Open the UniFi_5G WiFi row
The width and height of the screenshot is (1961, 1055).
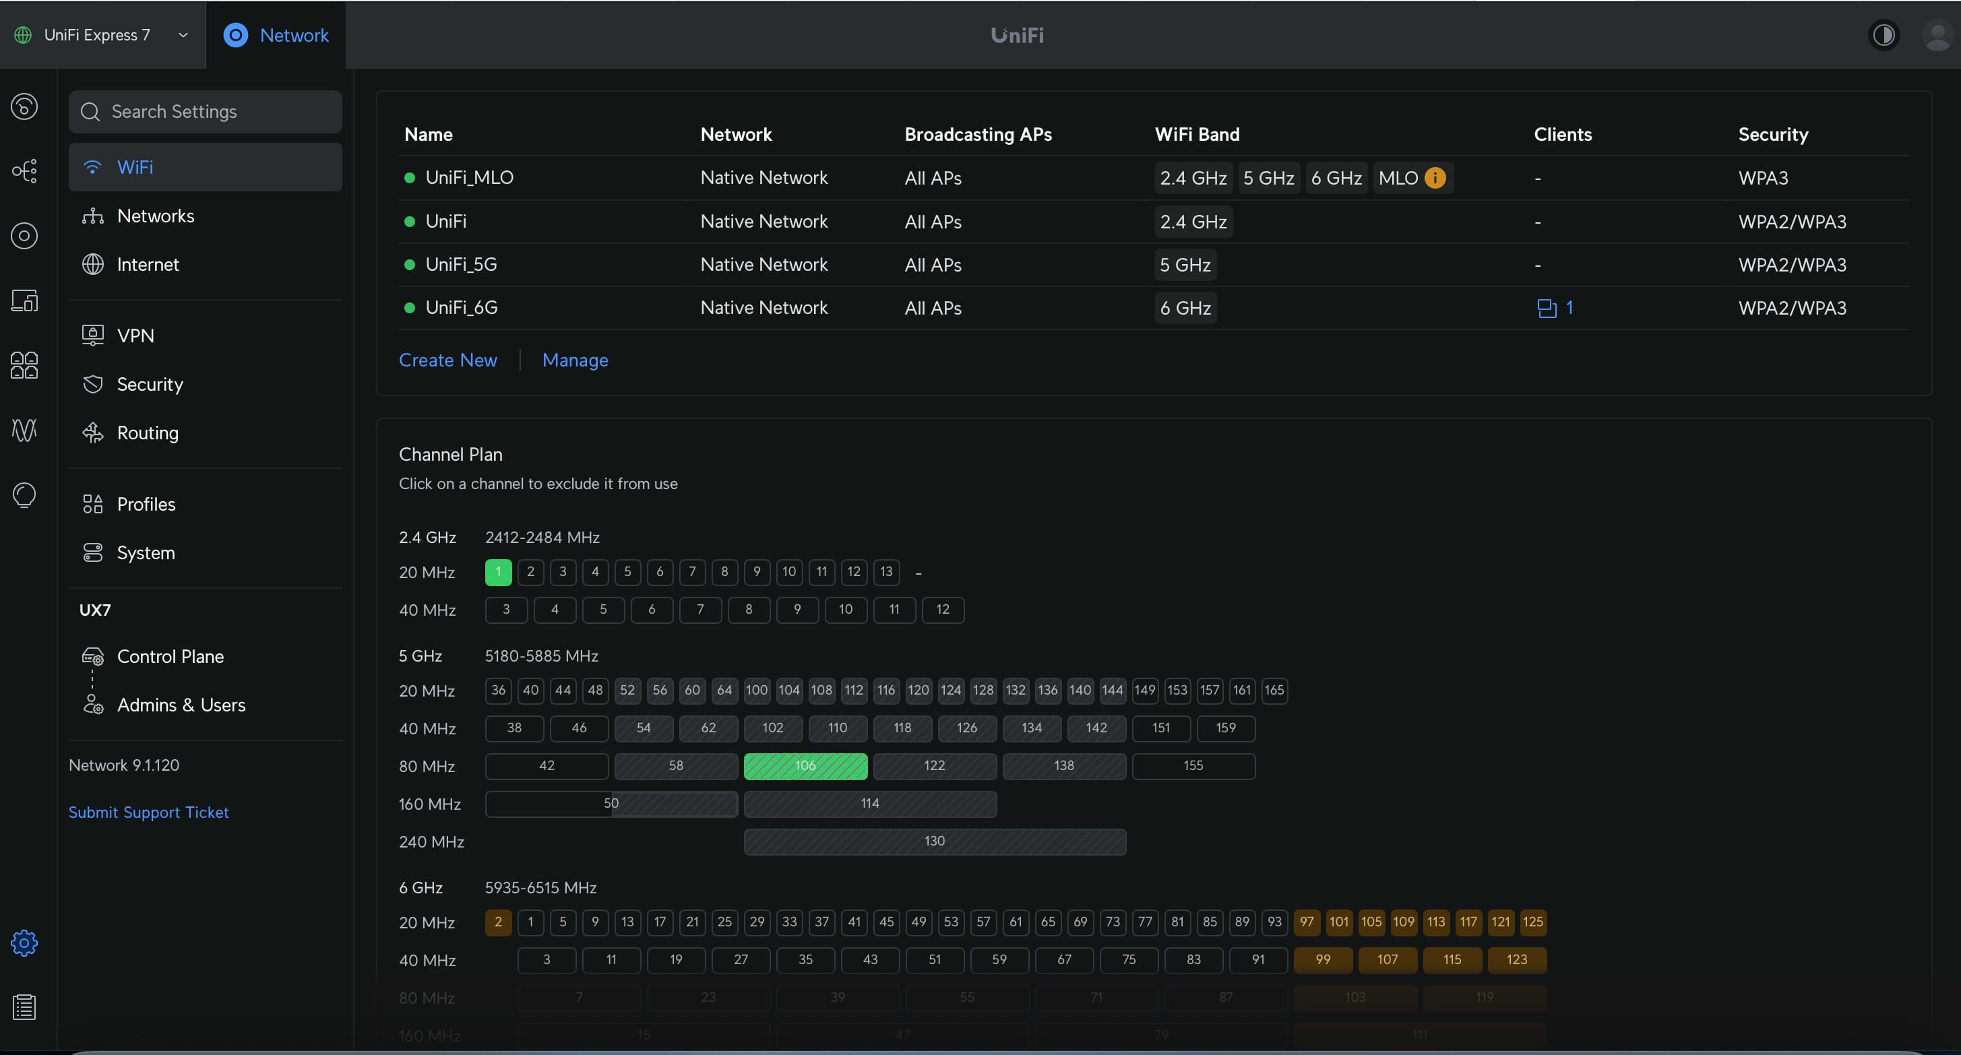coord(1154,264)
